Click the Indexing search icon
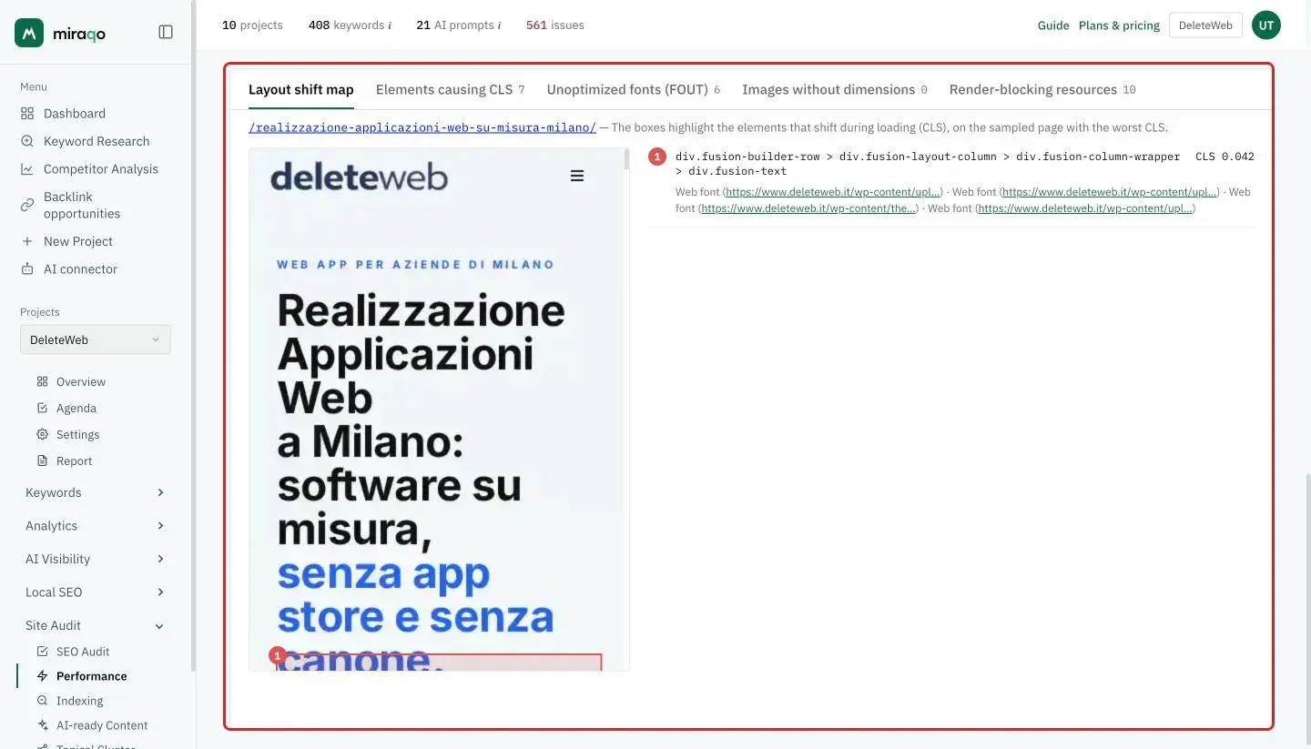1311x749 pixels. 42,701
